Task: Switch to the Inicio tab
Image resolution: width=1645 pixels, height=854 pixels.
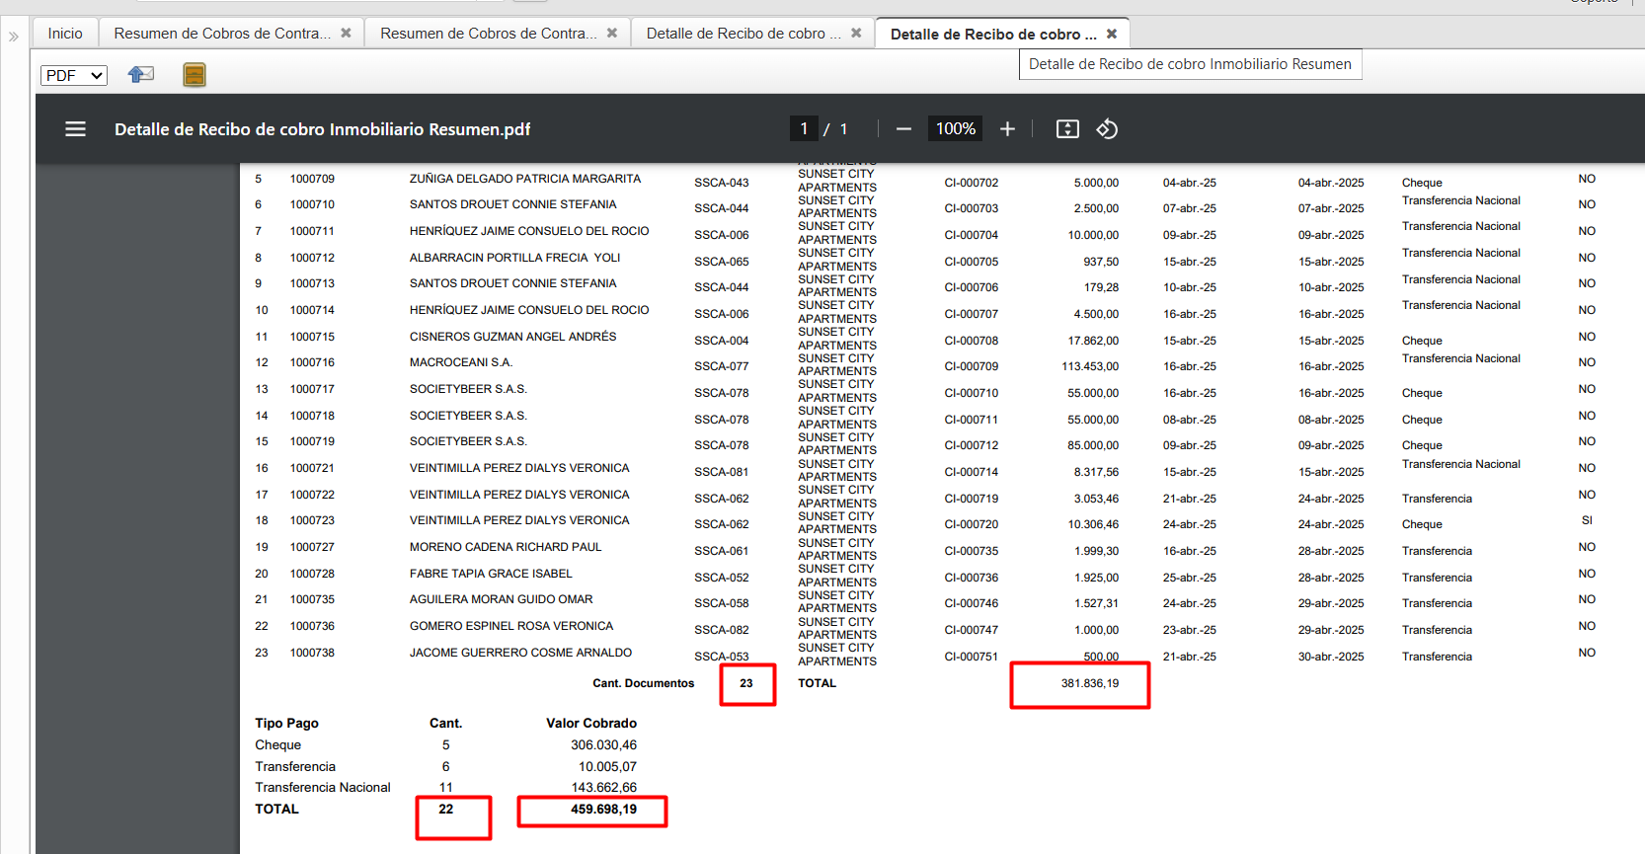Action: click(x=65, y=34)
